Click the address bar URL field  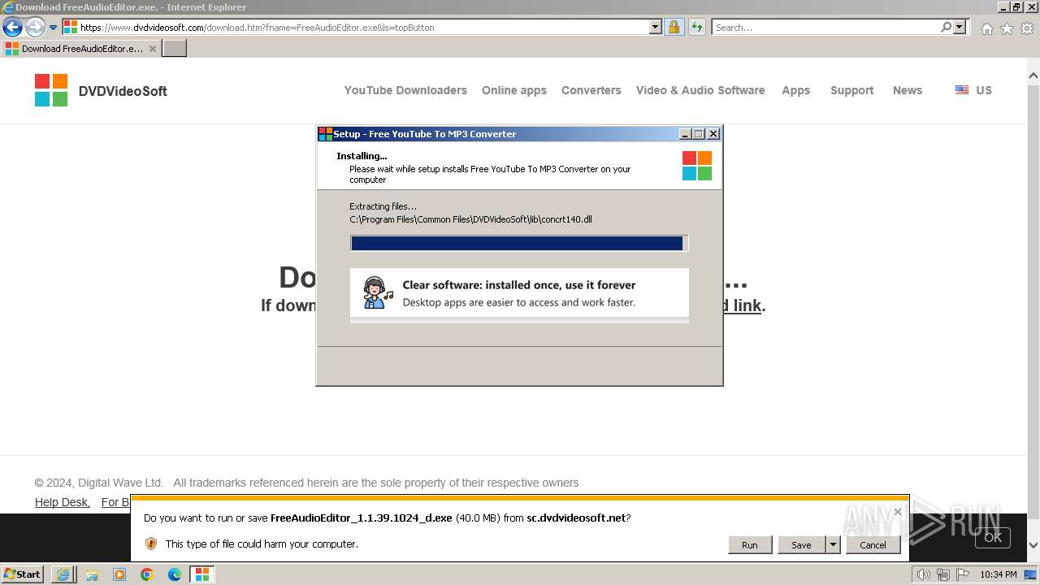click(x=356, y=27)
